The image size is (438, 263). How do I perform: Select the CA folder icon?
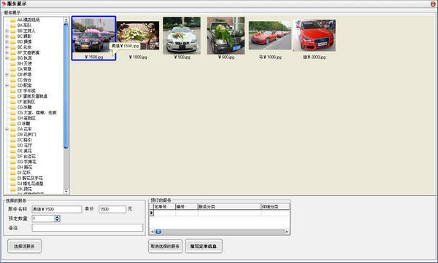click(13, 69)
